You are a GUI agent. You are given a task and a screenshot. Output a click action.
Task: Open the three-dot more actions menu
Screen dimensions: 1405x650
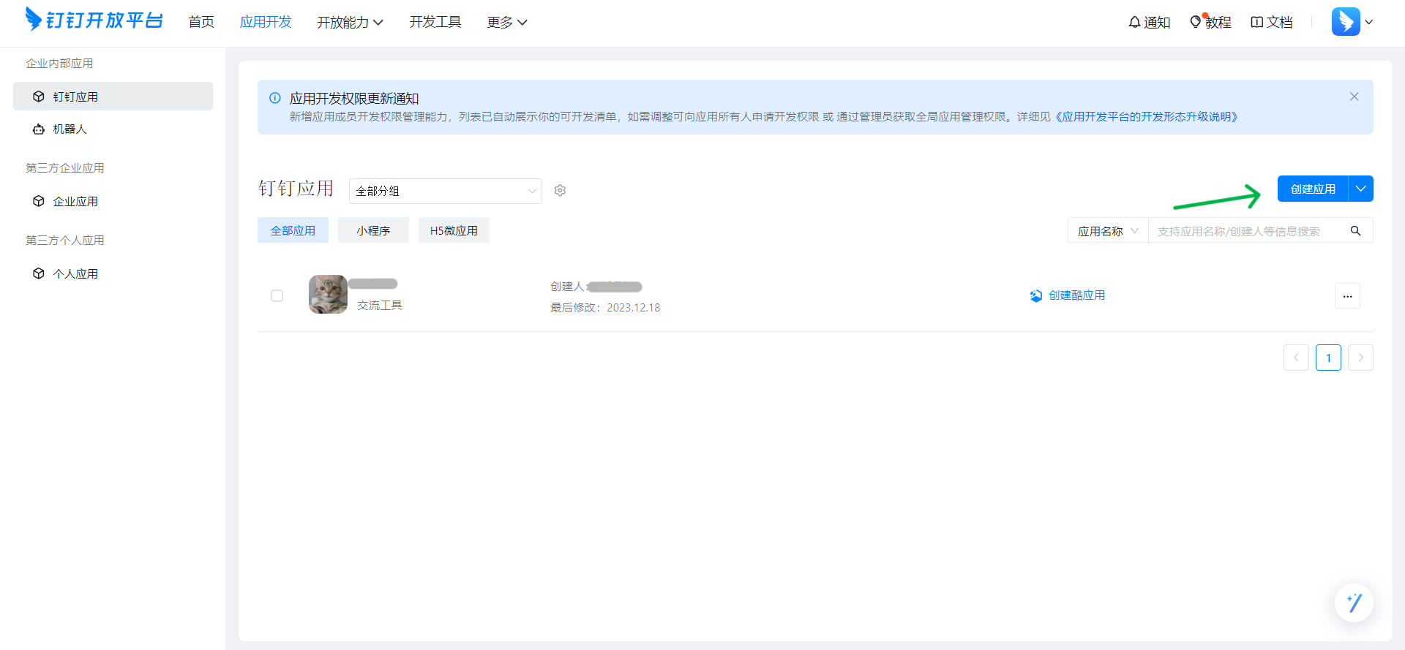click(x=1347, y=296)
